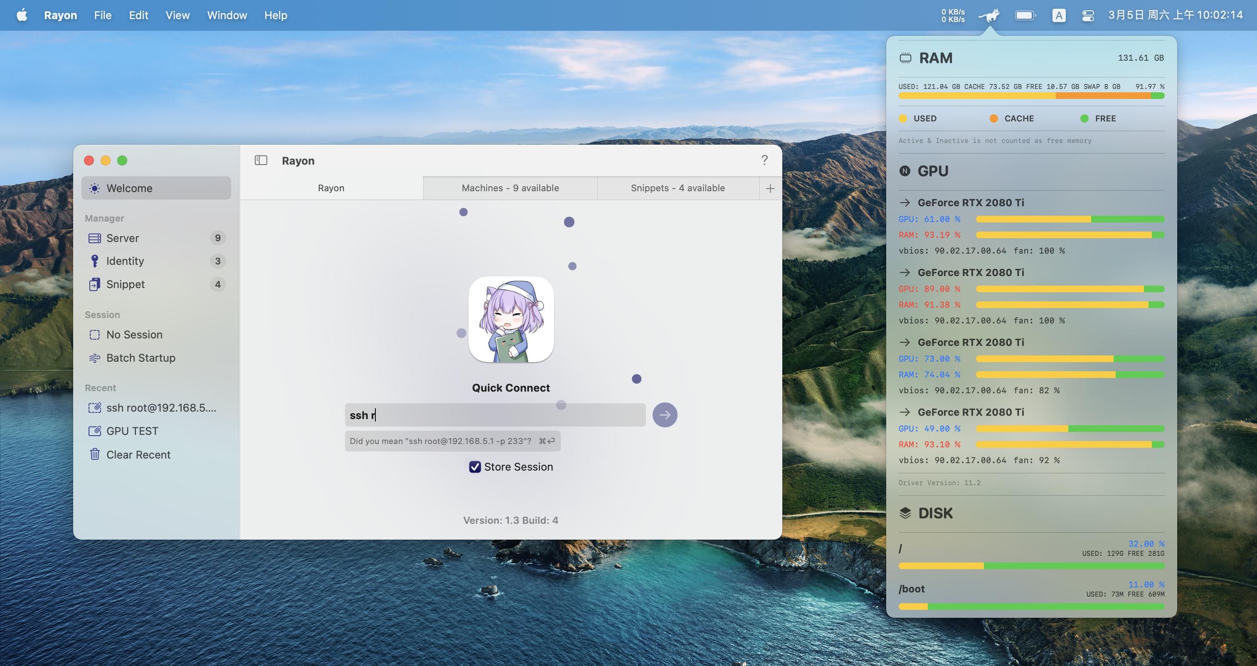Open the Window menu

point(227,15)
